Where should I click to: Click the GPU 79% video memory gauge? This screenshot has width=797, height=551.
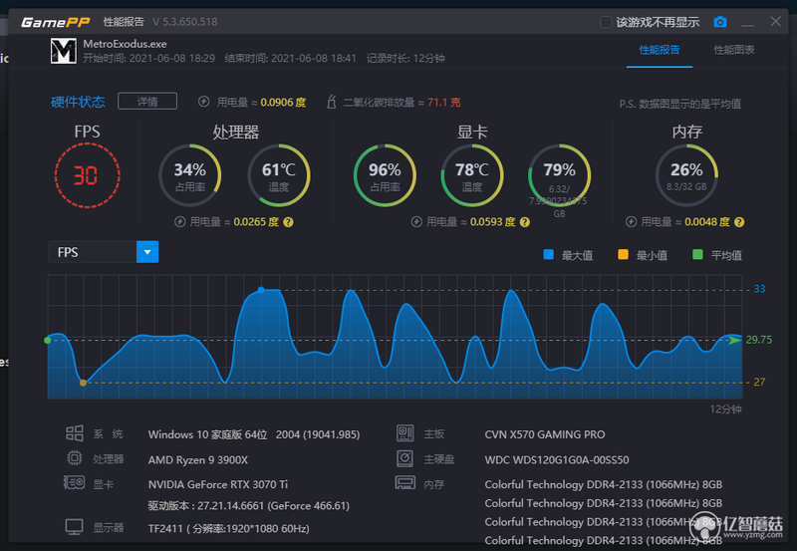[560, 175]
